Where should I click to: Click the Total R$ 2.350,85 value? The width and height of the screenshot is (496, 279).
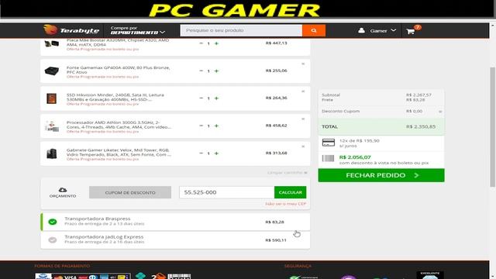[421, 126]
